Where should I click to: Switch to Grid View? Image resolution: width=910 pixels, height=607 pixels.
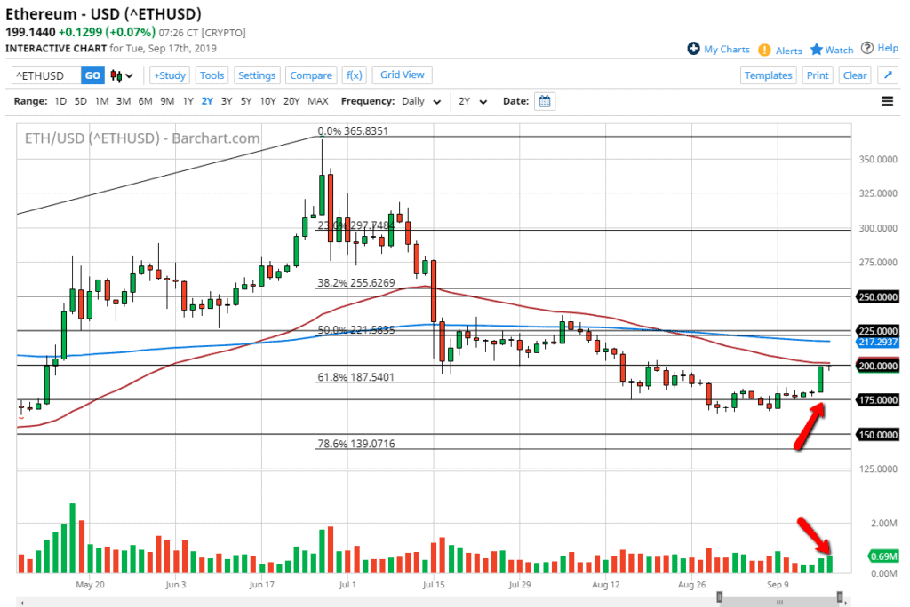click(402, 75)
